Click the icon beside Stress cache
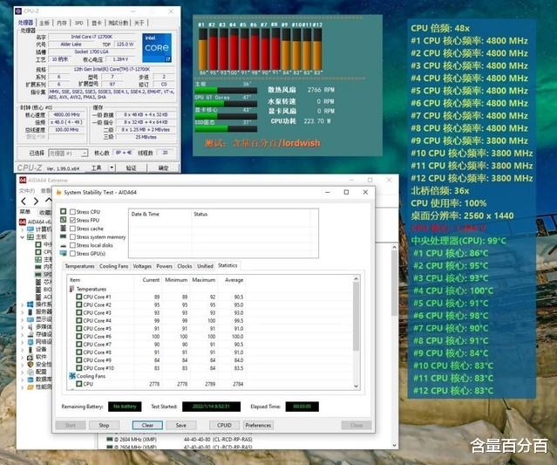Viewport: 557px width, 465px height. 64,229
